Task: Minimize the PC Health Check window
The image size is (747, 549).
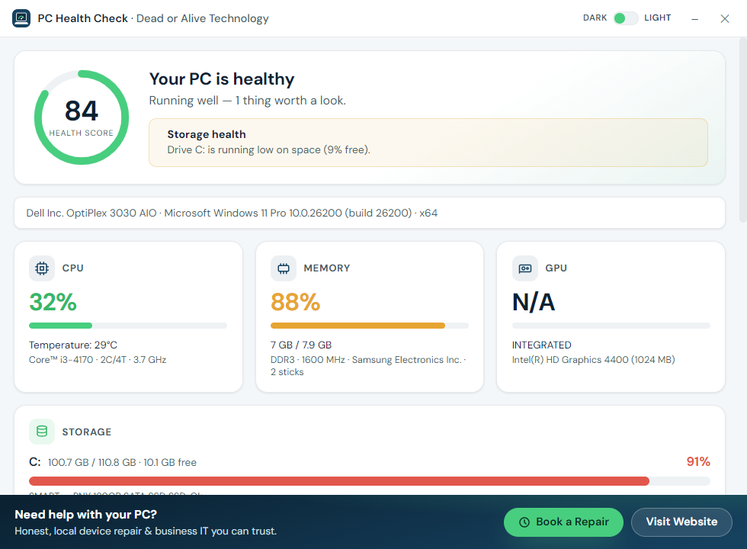Action: coord(694,18)
